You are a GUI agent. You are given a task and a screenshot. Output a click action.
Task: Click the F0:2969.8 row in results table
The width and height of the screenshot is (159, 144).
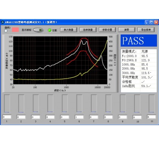coord(139,60)
